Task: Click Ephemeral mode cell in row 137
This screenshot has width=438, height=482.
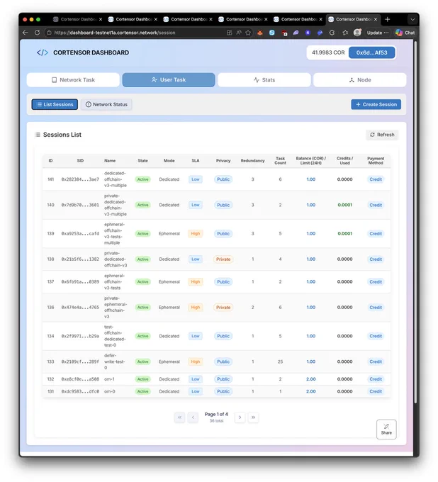Action: [169, 282]
